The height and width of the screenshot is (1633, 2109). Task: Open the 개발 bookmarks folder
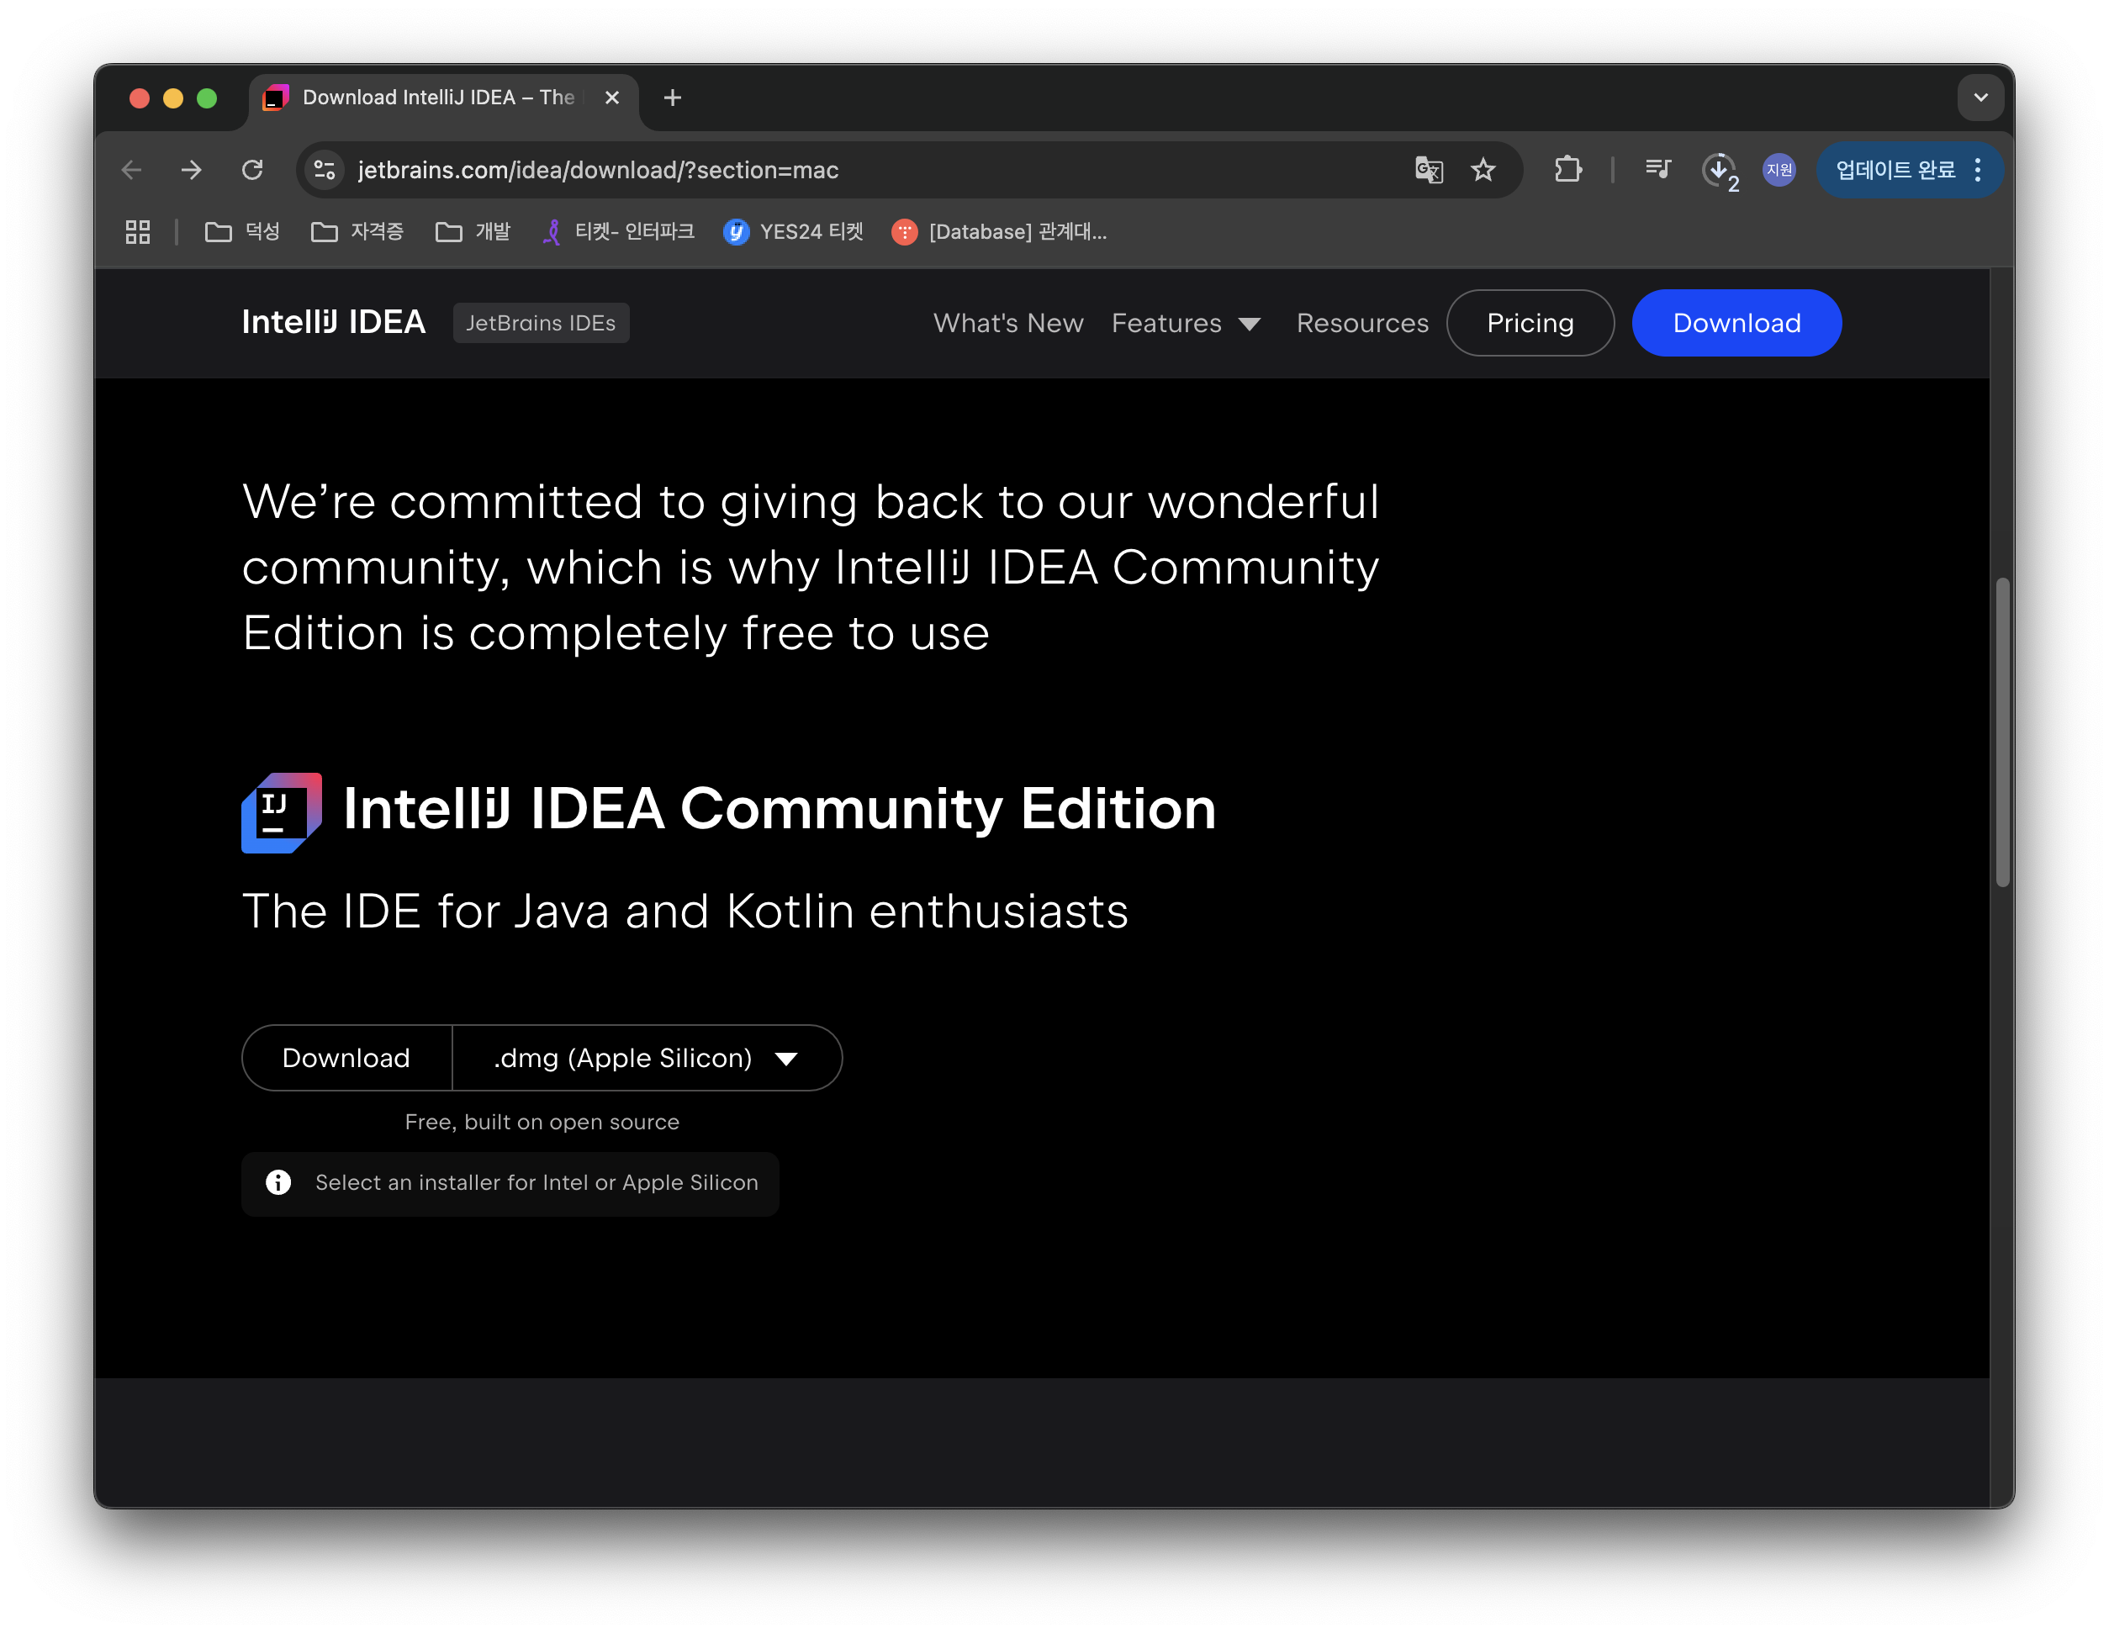click(473, 232)
